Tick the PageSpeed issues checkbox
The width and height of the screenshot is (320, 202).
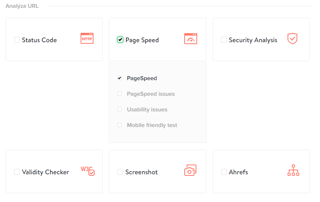(x=120, y=93)
